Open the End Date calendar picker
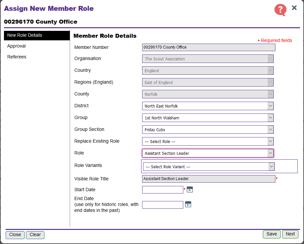Viewport: 304px width, 244px height. click(188, 204)
